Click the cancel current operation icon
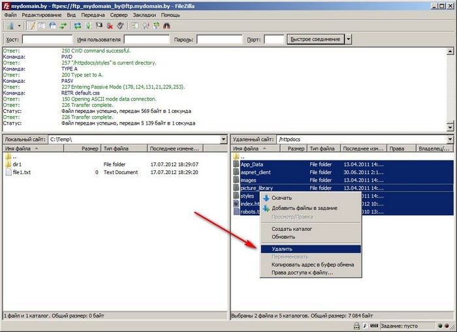The width and height of the screenshot is (457, 332). point(99,25)
